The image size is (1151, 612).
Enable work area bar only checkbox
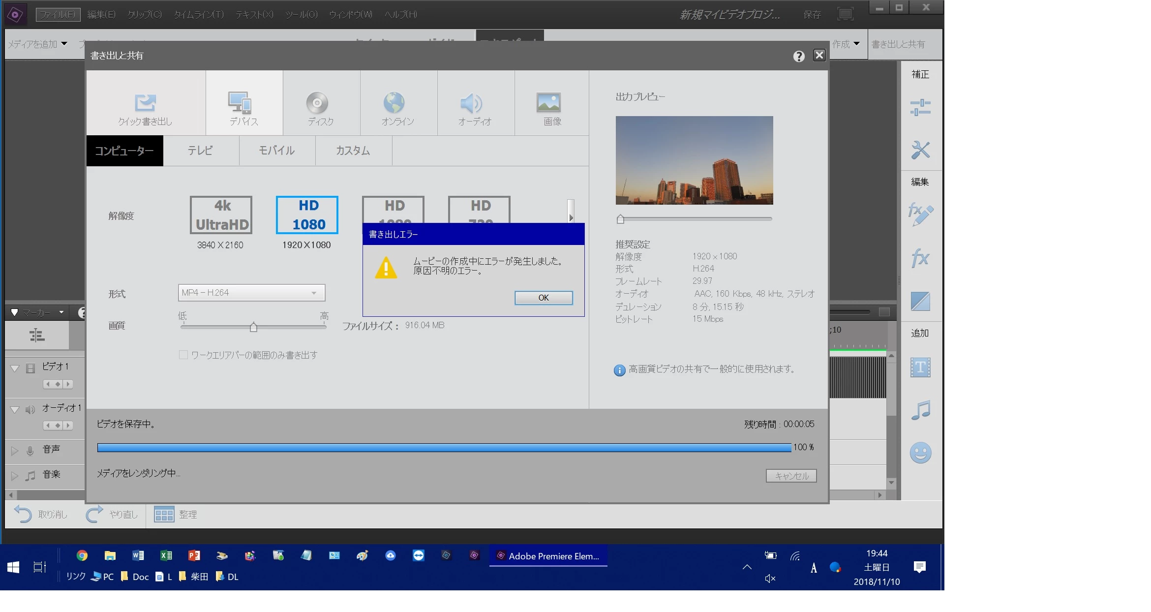tap(183, 355)
